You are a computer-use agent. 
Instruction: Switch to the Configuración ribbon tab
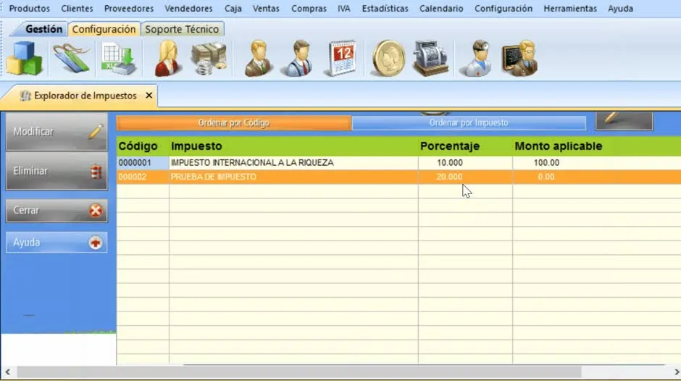pos(104,29)
